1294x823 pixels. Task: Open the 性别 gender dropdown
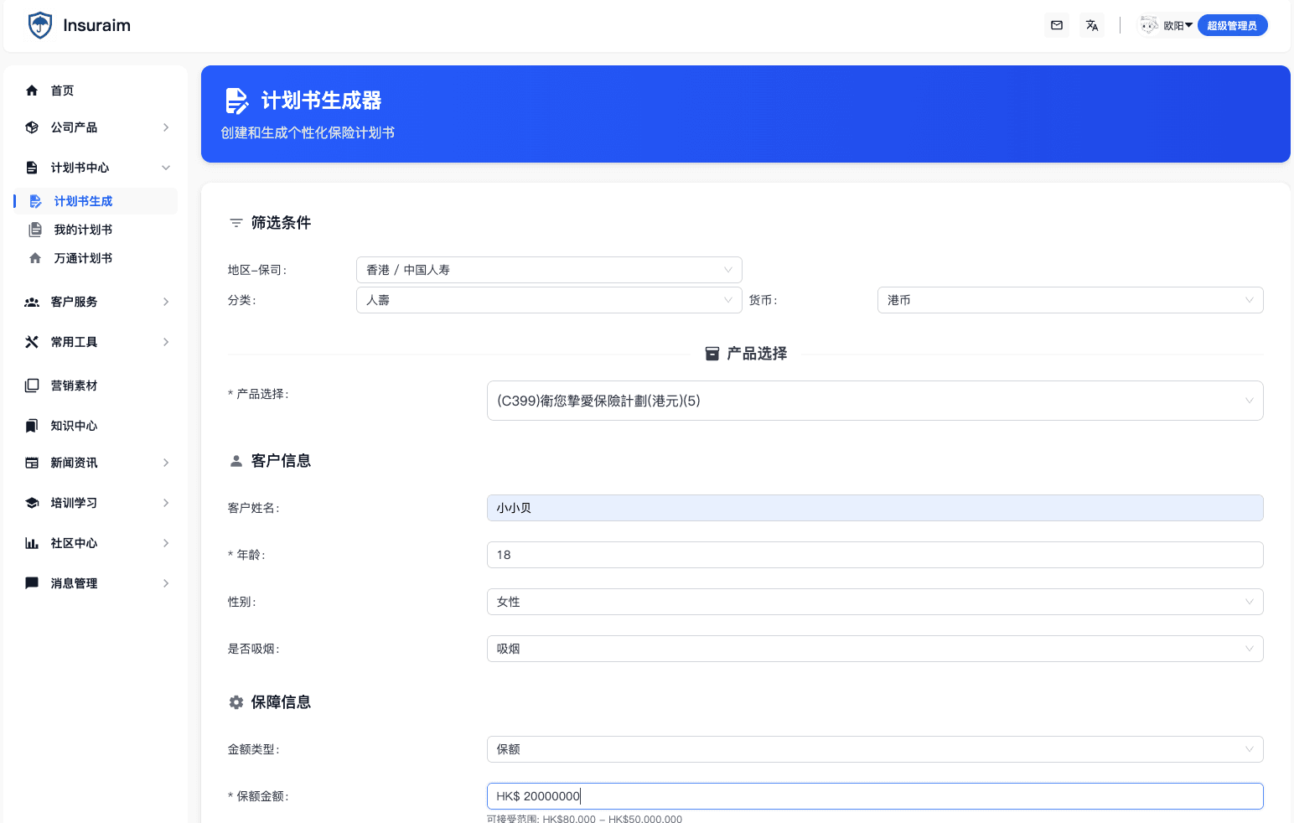875,601
